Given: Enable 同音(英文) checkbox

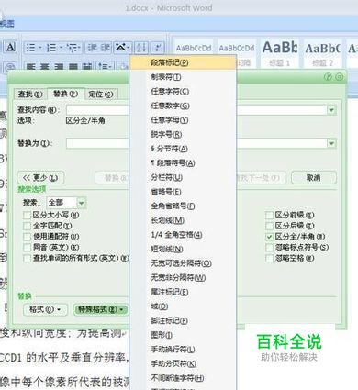Looking at the screenshot, I should (x=28, y=248).
